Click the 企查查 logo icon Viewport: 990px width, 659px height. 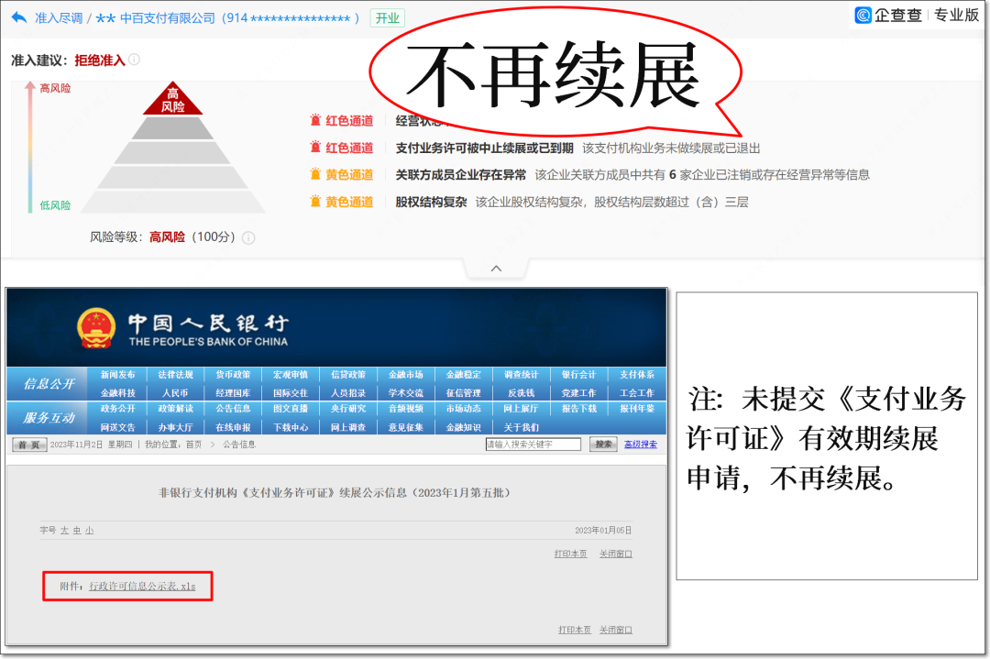pos(863,15)
